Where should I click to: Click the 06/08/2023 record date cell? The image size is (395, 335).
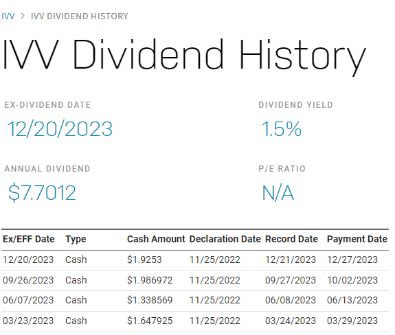click(x=290, y=300)
